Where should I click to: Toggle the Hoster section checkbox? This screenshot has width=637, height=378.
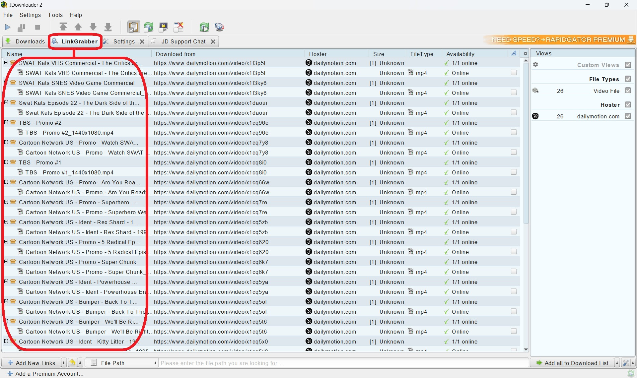tap(628, 104)
